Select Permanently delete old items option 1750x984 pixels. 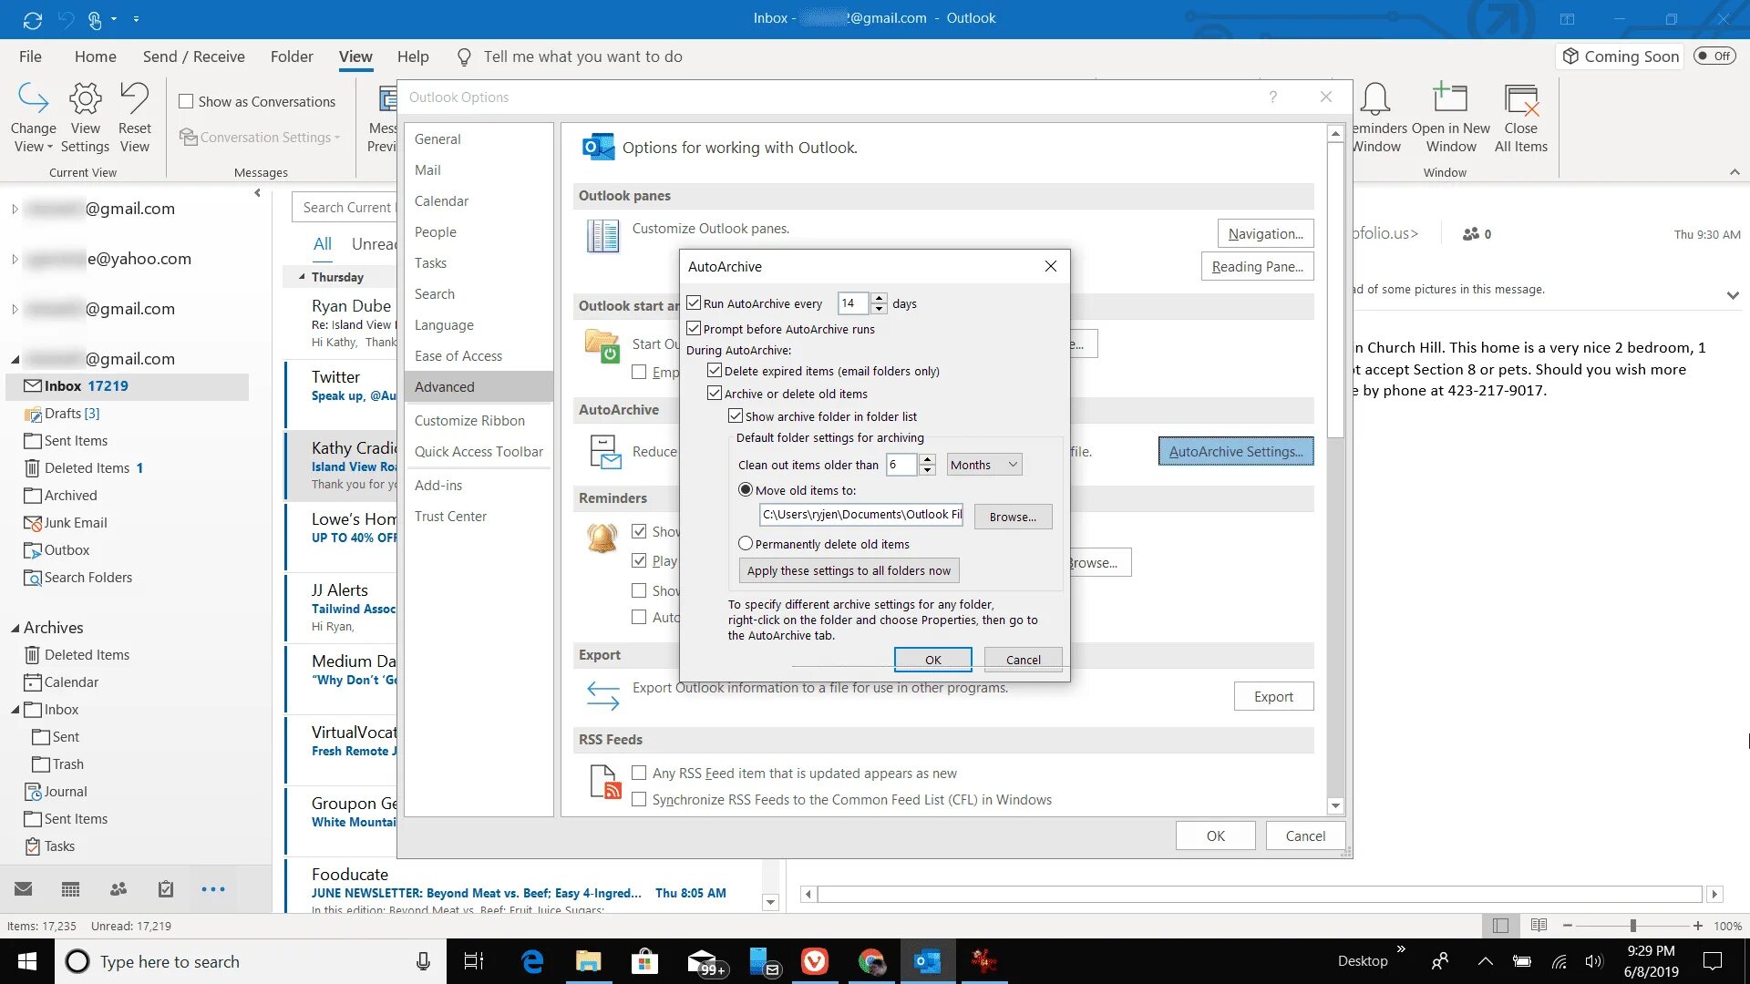click(x=746, y=544)
